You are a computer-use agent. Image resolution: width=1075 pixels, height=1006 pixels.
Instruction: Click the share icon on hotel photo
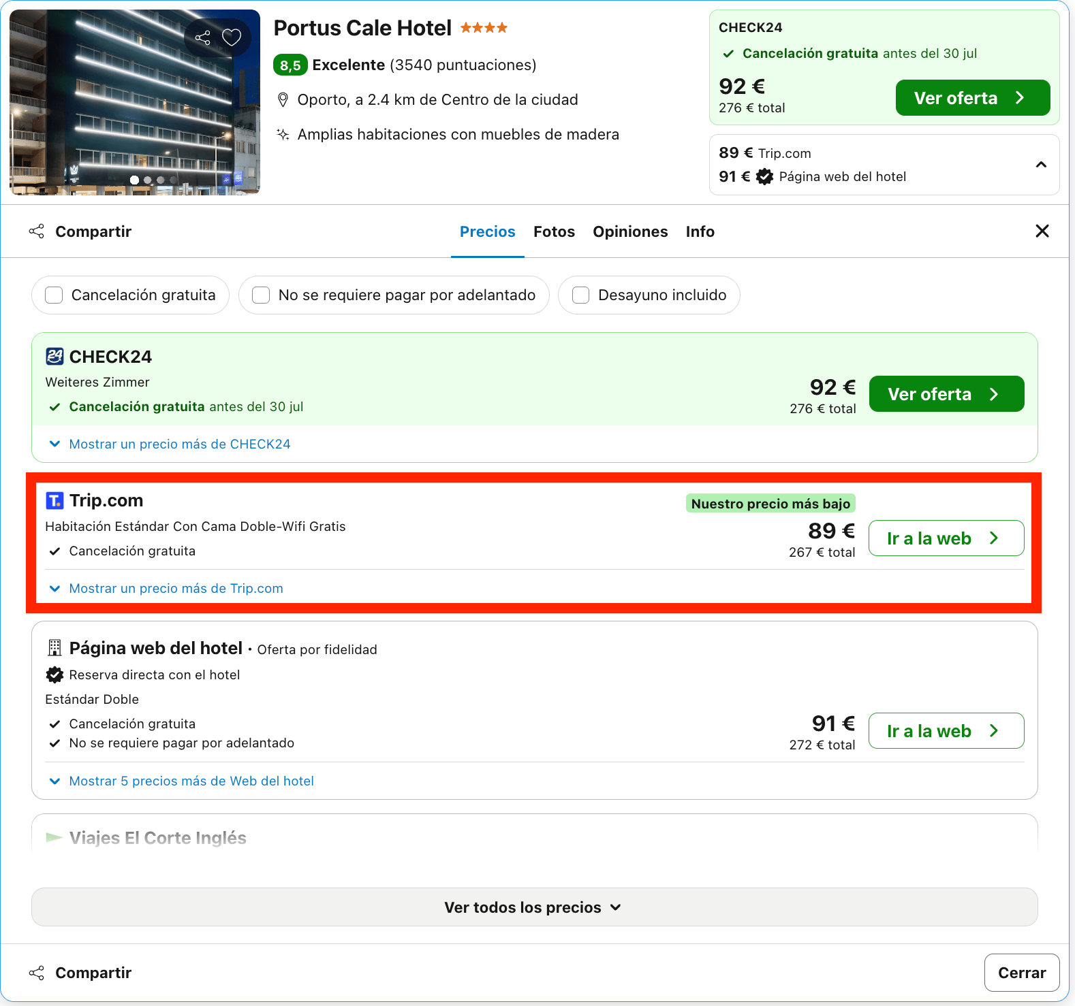(x=202, y=37)
